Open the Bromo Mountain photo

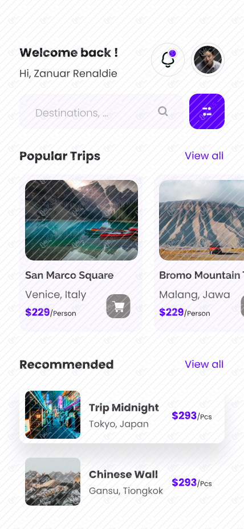point(202,220)
